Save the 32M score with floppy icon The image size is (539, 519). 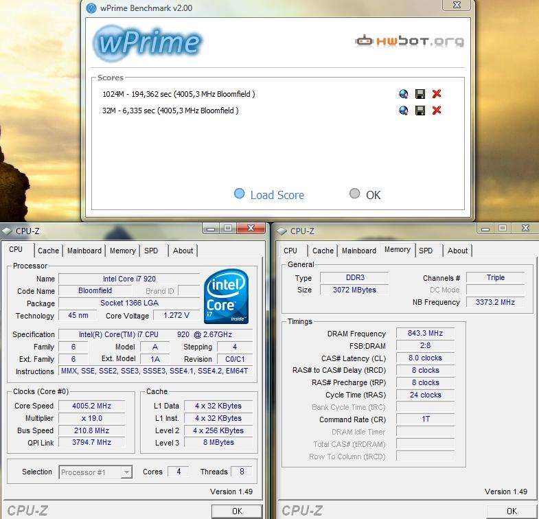tap(420, 111)
